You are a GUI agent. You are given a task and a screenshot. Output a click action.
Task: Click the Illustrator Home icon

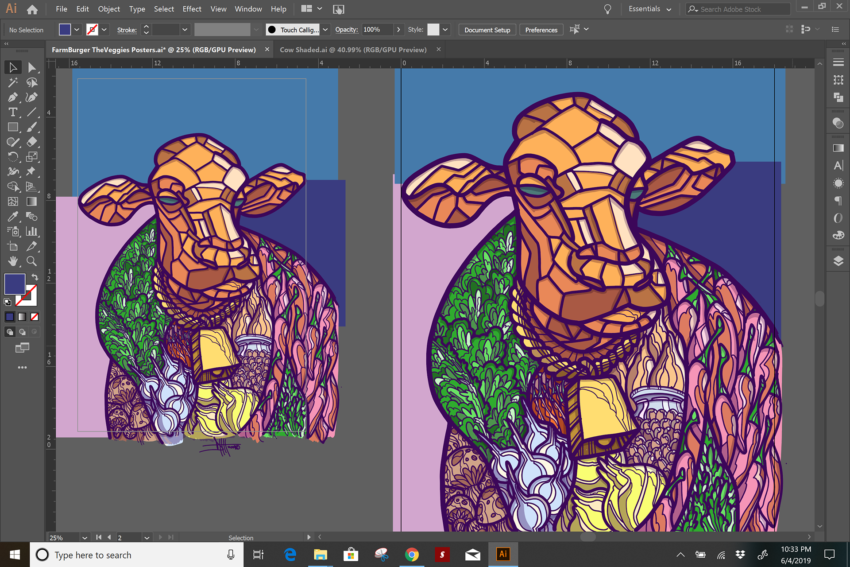click(32, 9)
